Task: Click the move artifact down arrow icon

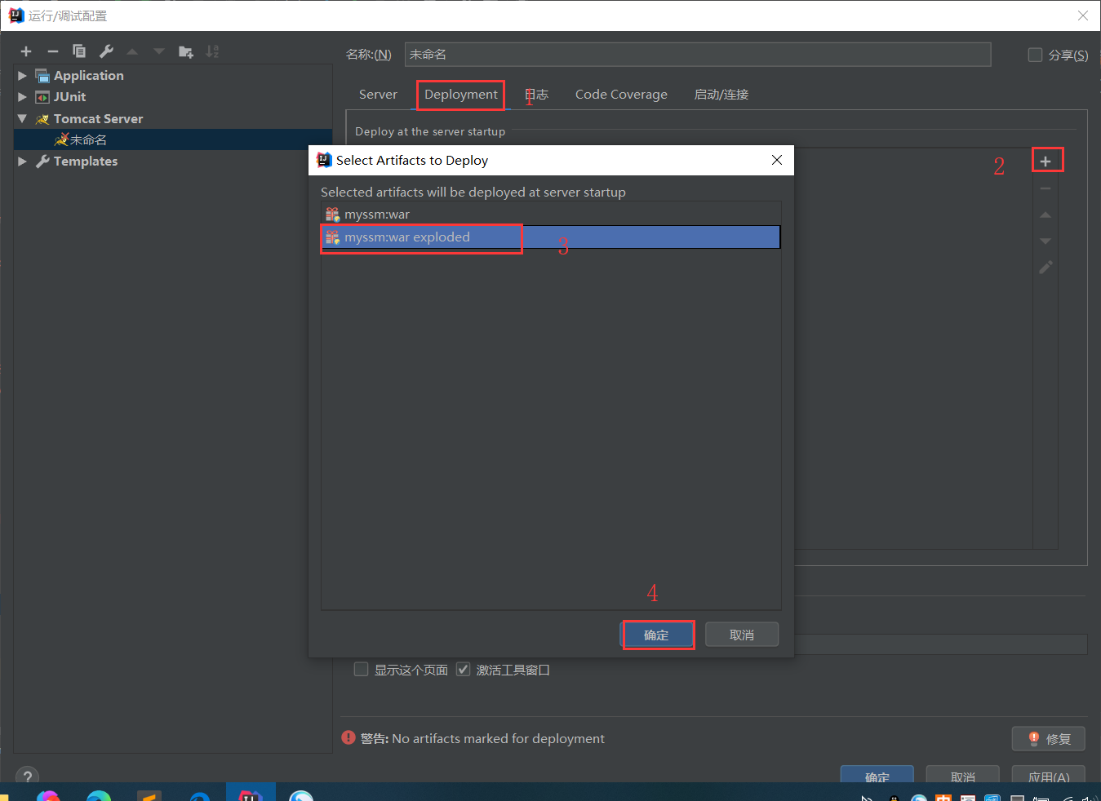Action: pos(1046,241)
